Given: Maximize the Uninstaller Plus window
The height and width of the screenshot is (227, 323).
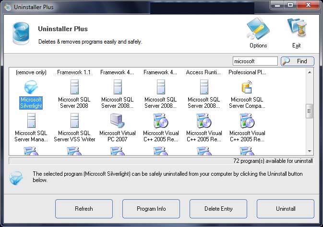Looking at the screenshot, I should pyautogui.click(x=290, y=5).
